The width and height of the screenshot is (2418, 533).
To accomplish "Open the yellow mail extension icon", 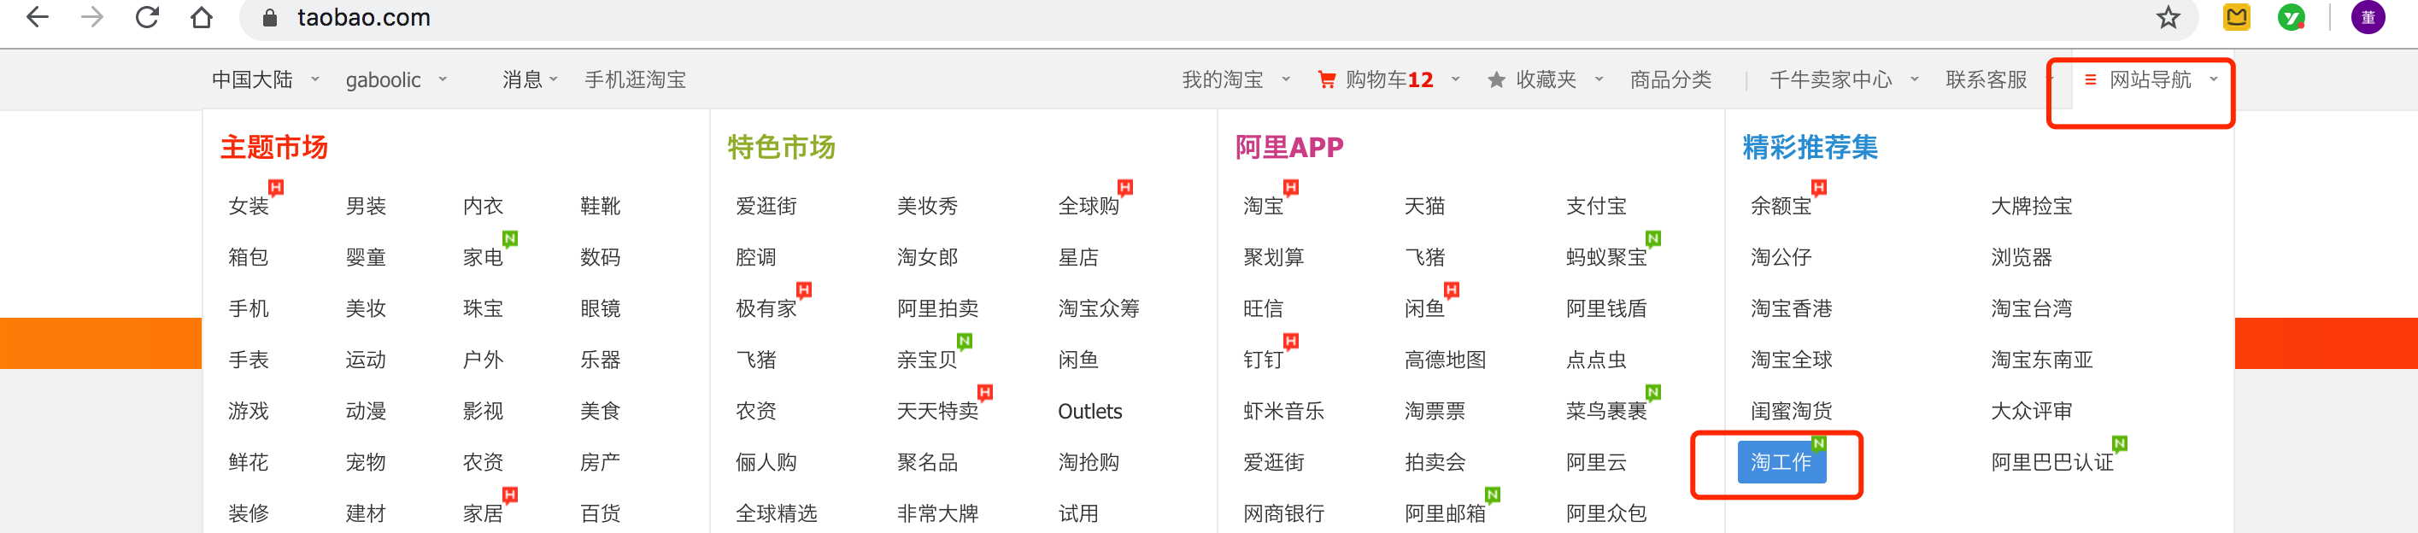I will tap(2236, 17).
